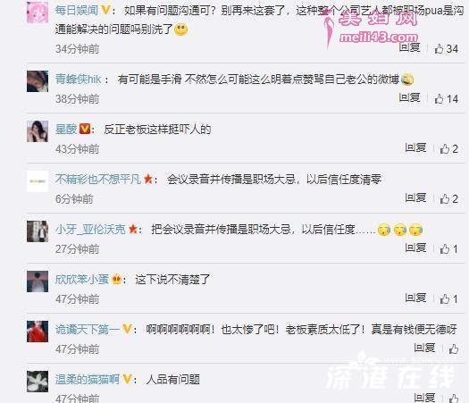Reply to 欣欣笨小蛋's comment
The height and width of the screenshot is (403, 469).
(415, 298)
